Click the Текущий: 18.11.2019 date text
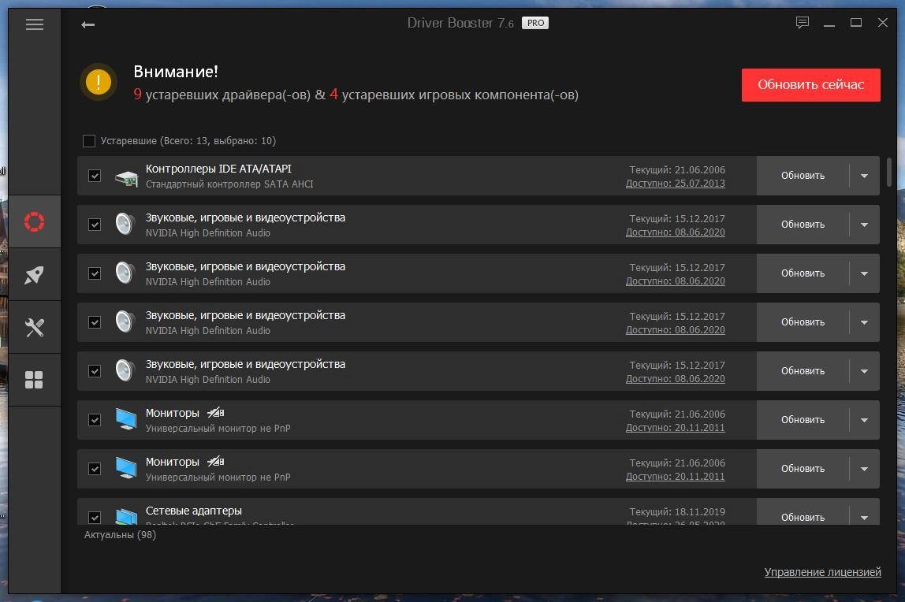 [x=677, y=512]
